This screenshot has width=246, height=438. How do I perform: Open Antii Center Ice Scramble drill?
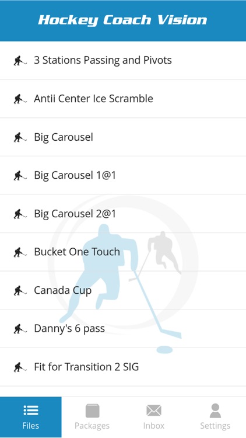coord(123,99)
